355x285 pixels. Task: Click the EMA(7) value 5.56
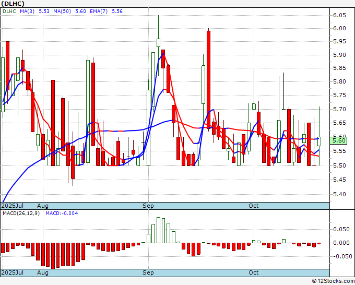117,11
